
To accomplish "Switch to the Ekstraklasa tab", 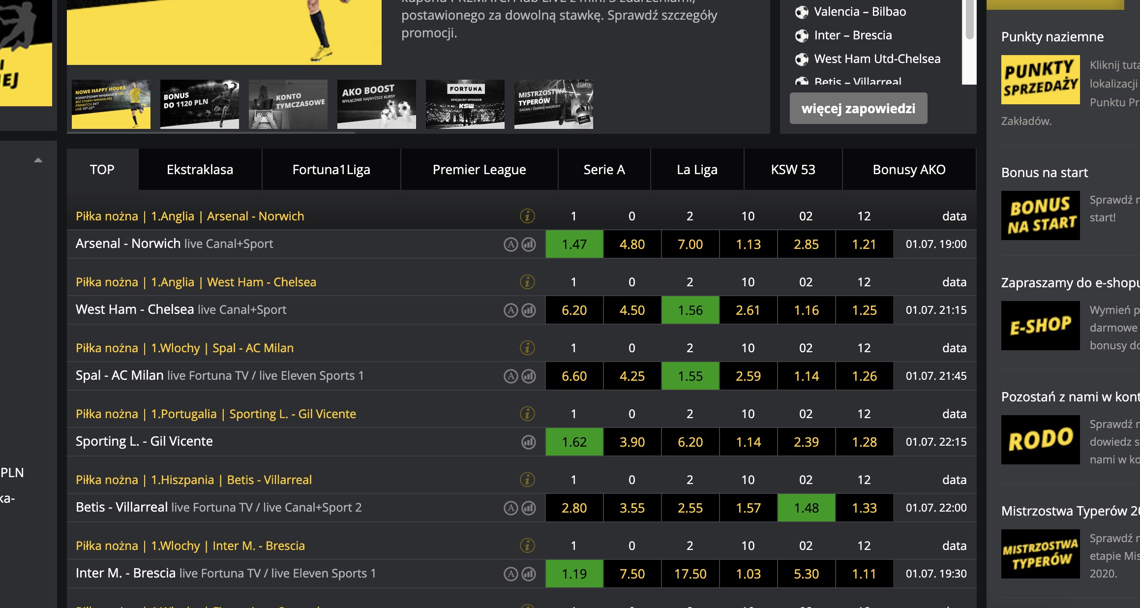I will 200,169.
